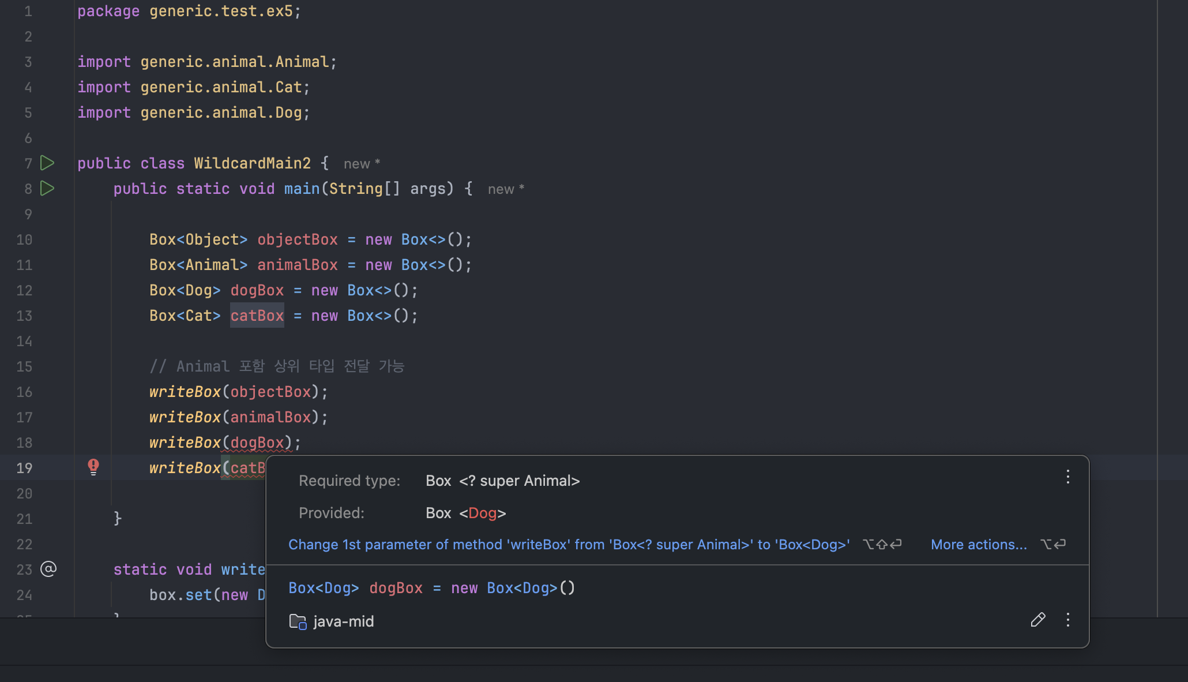This screenshot has width=1188, height=682.
Task: Open the kebab menu beside the pencil icon
Action: click(x=1067, y=620)
